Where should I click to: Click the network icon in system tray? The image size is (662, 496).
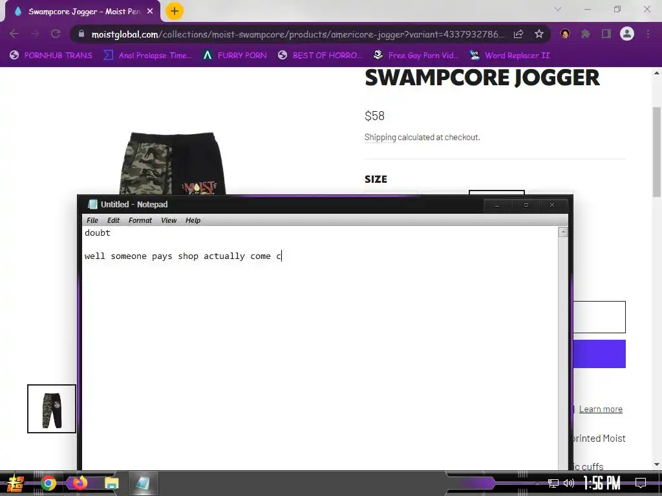[553, 483]
